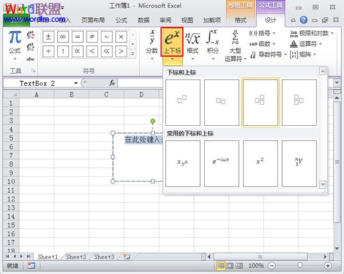Open the 根式 radical gallery
Image resolution: width=344 pixels, height=274 pixels.
click(193, 42)
